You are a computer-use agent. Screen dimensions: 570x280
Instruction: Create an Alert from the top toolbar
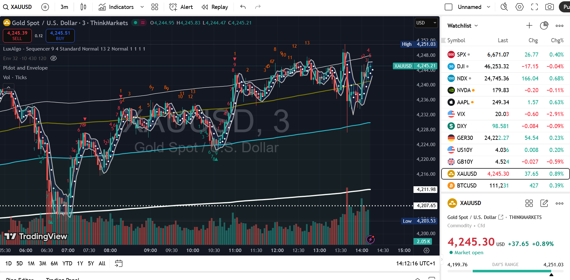(x=181, y=7)
